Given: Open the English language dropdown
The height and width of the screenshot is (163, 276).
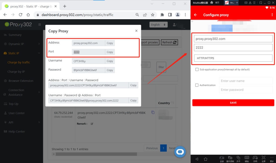Looking at the screenshot, I should click(x=158, y=25).
